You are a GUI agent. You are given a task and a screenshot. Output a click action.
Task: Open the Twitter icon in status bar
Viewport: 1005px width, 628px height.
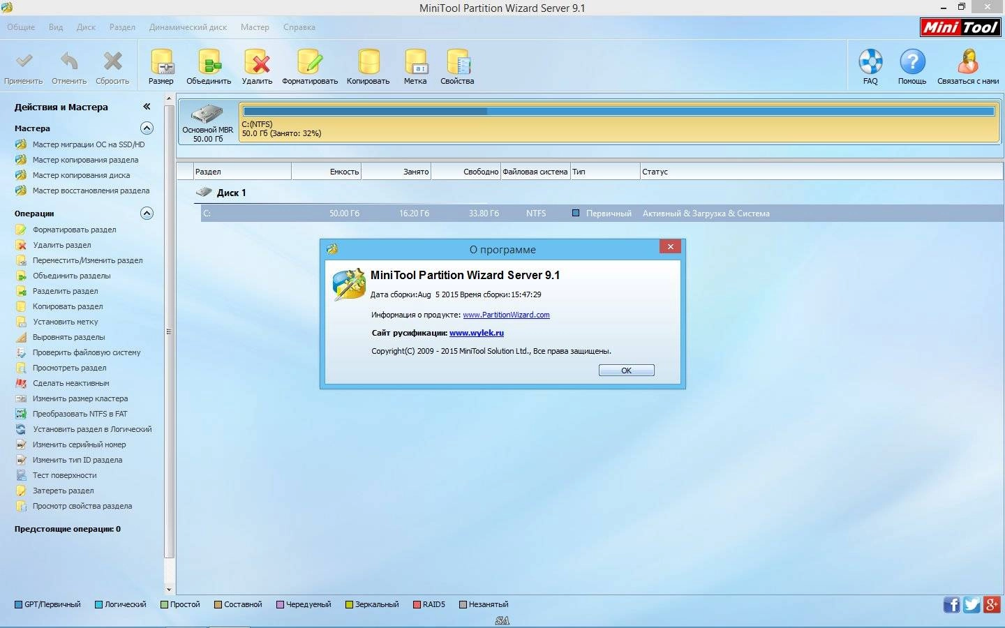click(971, 604)
